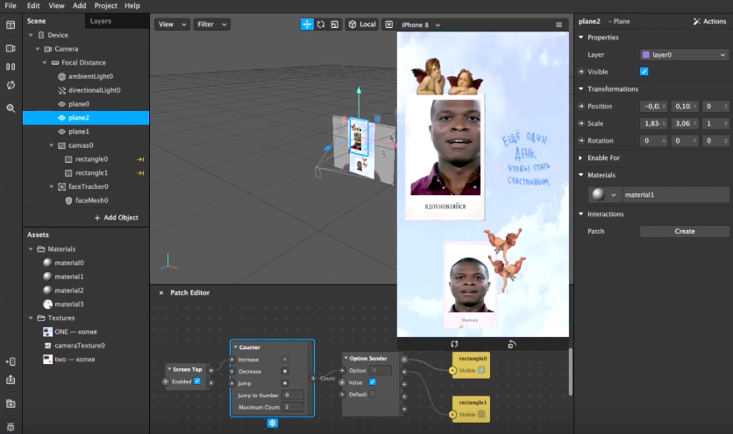The image size is (733, 434).
Task: Click the add asset folder icon in sidebar
Action: click(x=11, y=403)
